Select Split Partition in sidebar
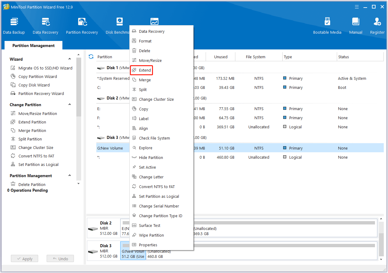The width and height of the screenshot is (388, 273). 26,139
